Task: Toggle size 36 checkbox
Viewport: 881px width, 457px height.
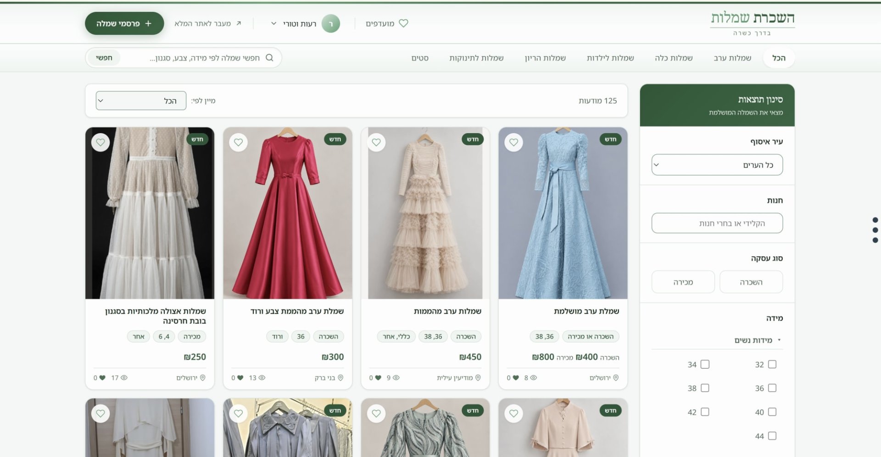Action: pos(772,388)
